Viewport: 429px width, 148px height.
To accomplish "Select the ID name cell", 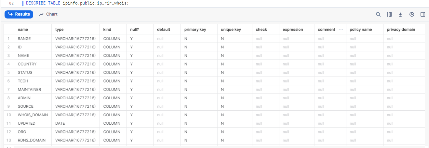I will pos(33,47).
